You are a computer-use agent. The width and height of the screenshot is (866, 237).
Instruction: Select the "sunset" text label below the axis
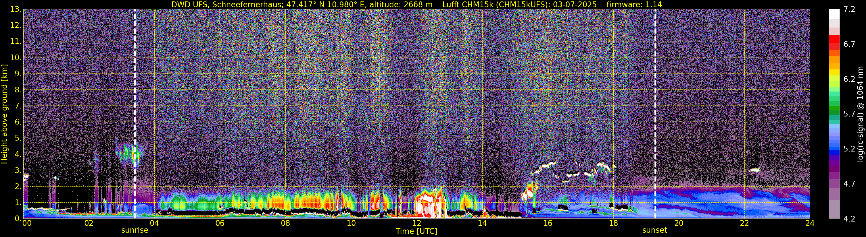tap(654, 230)
